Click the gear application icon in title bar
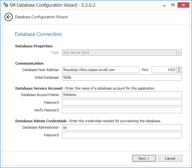Viewport: 192px width, 168px height. pos(5,5)
